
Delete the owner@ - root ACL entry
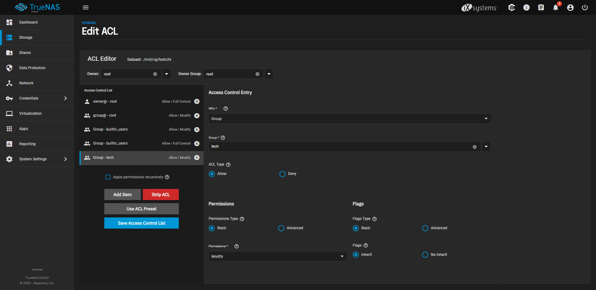coord(197,101)
